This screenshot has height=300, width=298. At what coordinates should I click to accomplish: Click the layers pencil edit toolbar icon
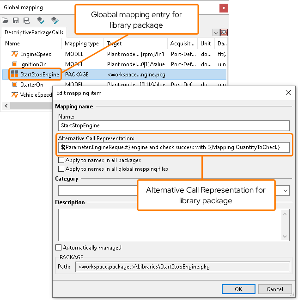tap(55, 20)
